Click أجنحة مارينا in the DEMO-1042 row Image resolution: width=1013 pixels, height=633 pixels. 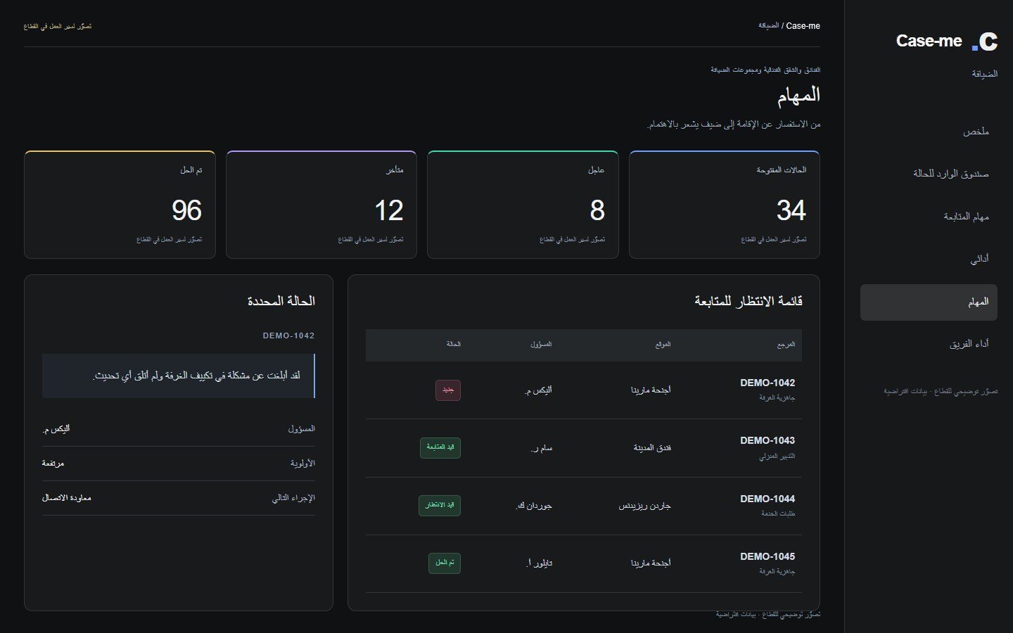click(x=651, y=390)
